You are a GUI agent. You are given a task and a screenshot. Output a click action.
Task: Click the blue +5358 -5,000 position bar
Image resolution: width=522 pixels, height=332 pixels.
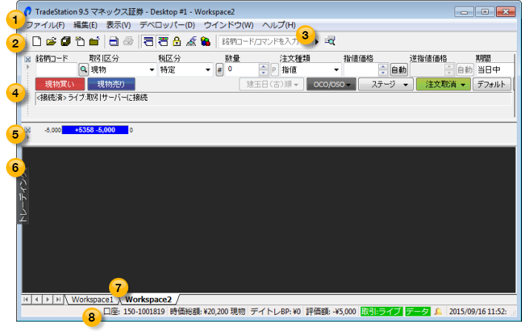coord(95,130)
